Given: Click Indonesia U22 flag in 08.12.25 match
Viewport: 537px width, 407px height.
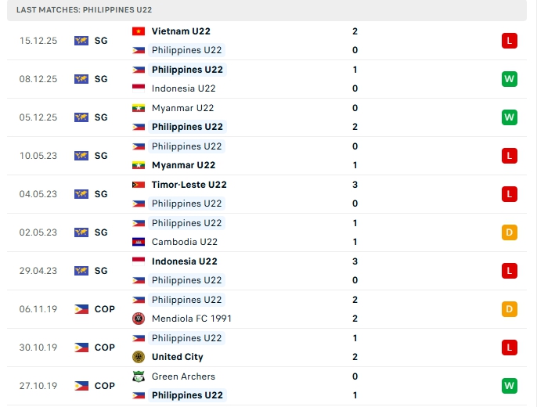Looking at the screenshot, I should pyautogui.click(x=139, y=88).
